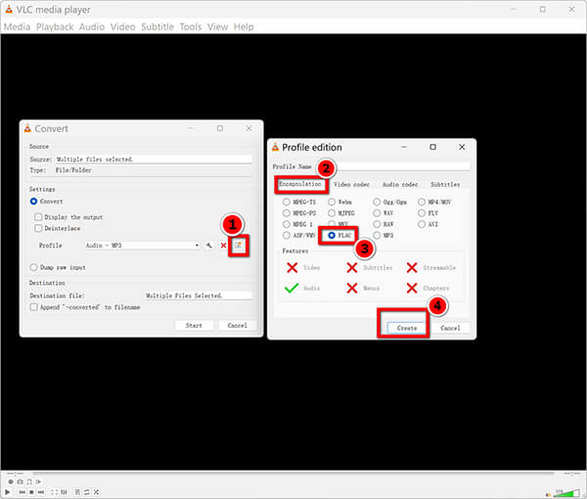Viewport: 587px width, 499px height.
Task: Click Cancel in Profile edition
Action: (x=450, y=328)
